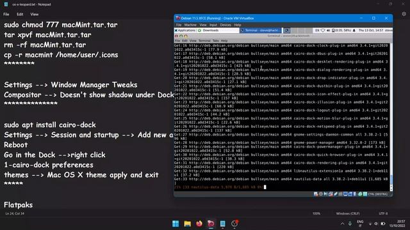Select Terminal task button in XFCE panel
This screenshot has height=230, width=410.
click(x=261, y=31)
